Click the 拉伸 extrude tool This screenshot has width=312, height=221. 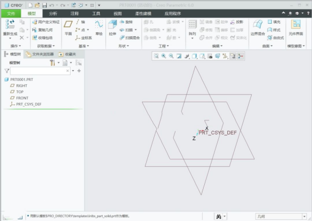(x=112, y=28)
